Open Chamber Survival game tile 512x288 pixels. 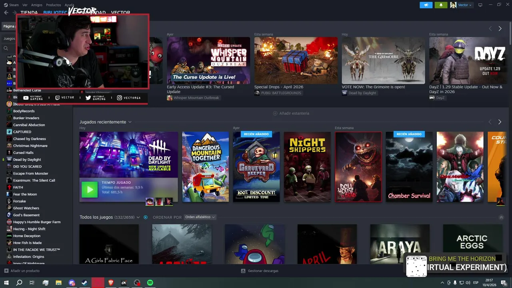(x=409, y=167)
